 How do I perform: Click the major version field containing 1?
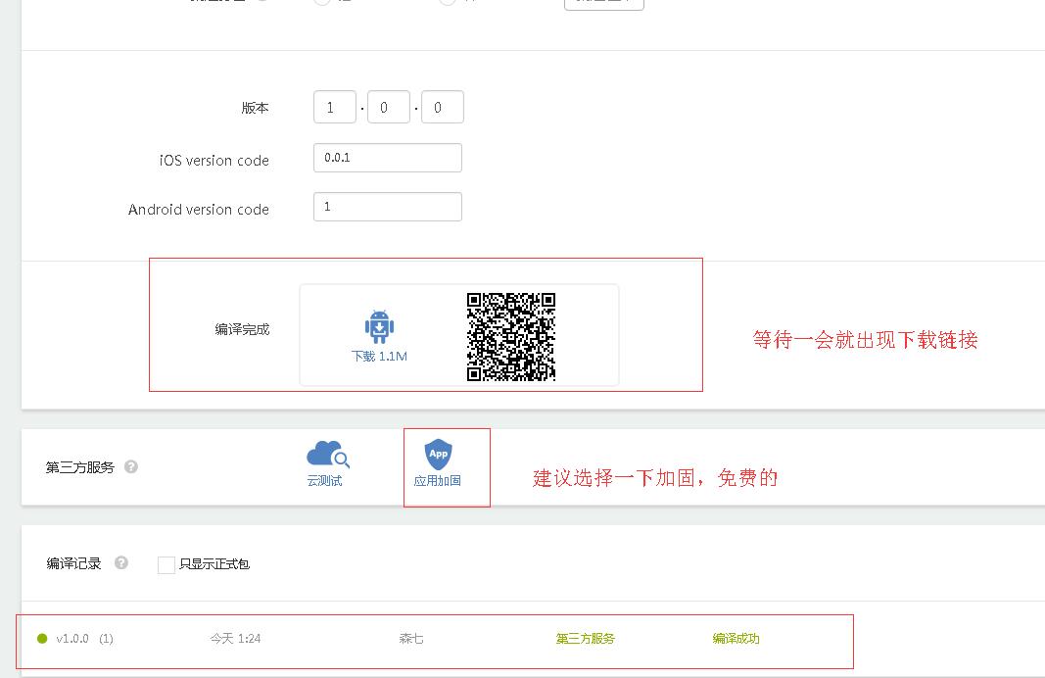[x=335, y=107]
